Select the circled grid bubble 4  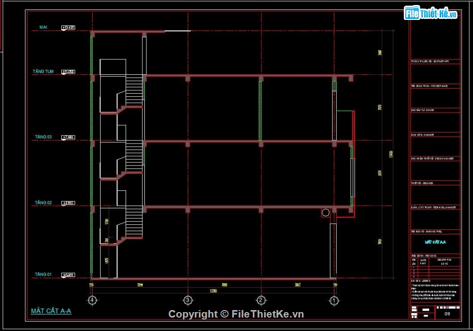[92, 300]
